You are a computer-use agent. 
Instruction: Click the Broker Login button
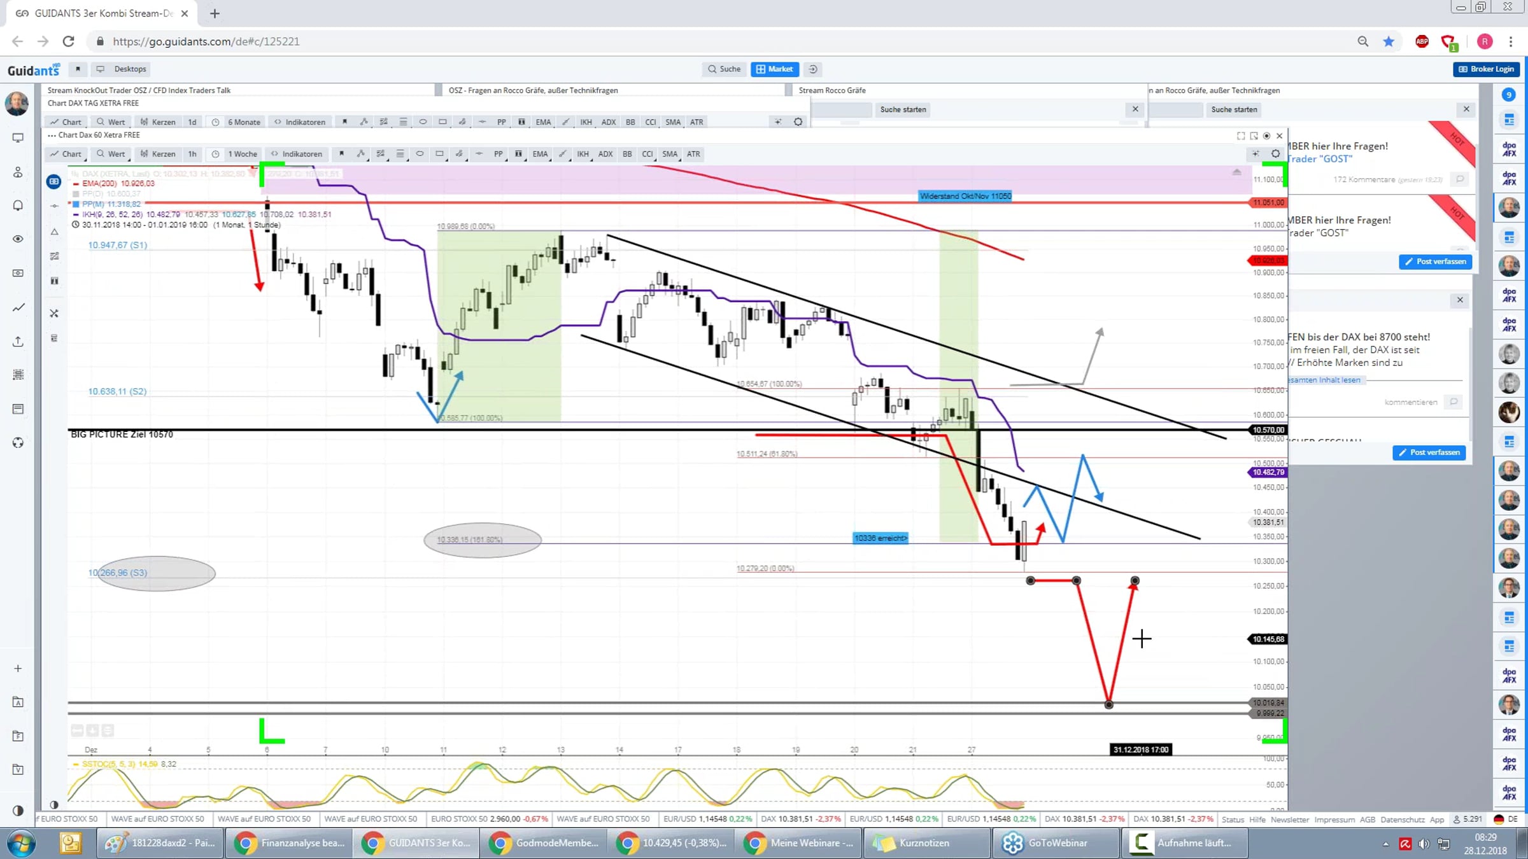[1486, 69]
